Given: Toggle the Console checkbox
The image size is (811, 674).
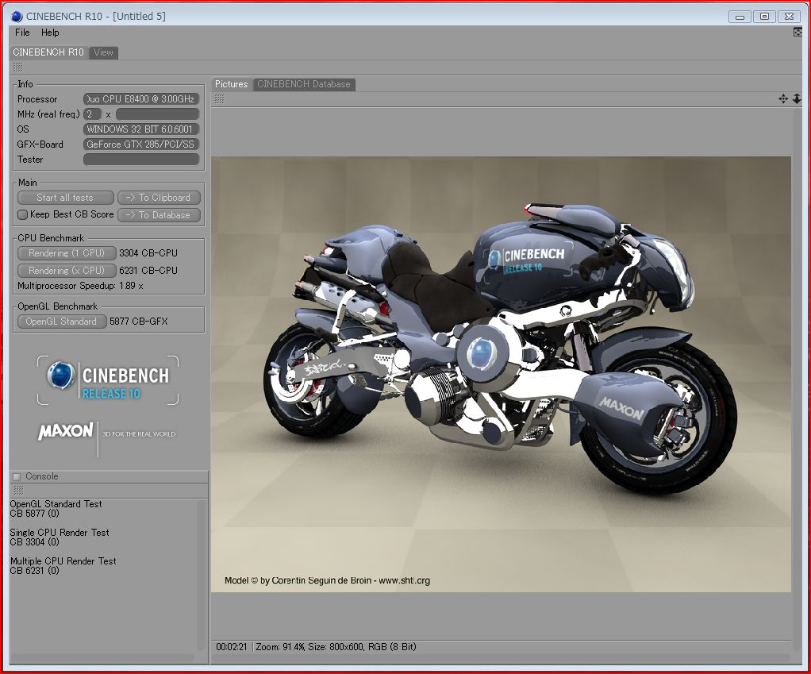Looking at the screenshot, I should [17, 476].
